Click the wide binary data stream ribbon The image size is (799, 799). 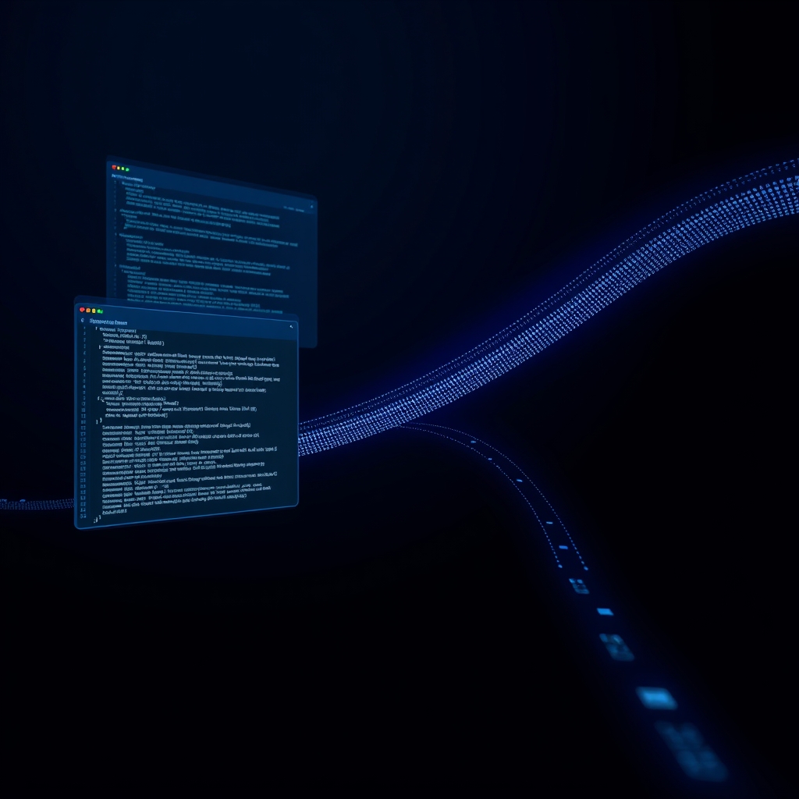546,328
